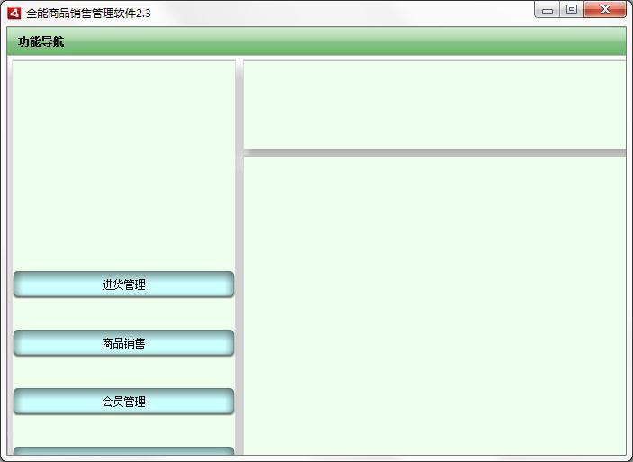Click inside the large lower right pane
633x462 pixels.
click(x=434, y=306)
